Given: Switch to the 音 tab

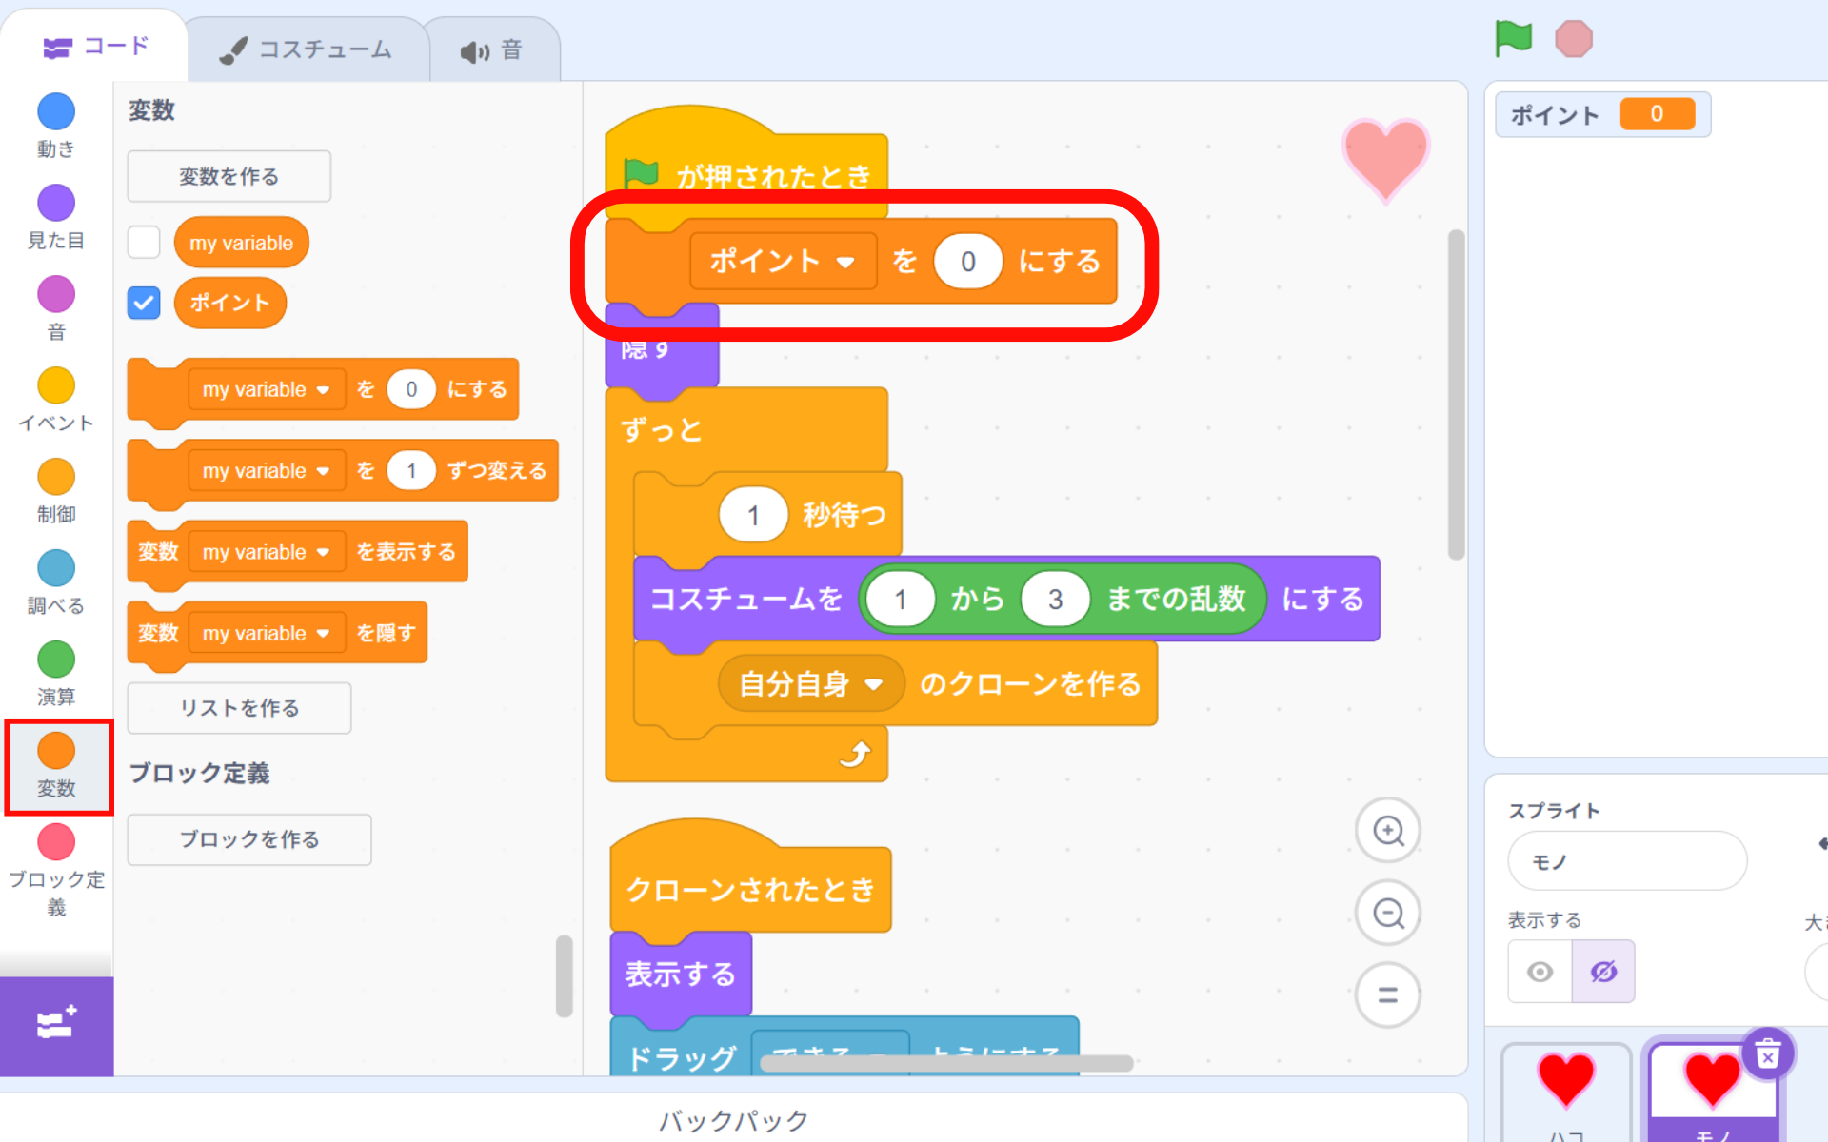Looking at the screenshot, I should pos(492,49).
